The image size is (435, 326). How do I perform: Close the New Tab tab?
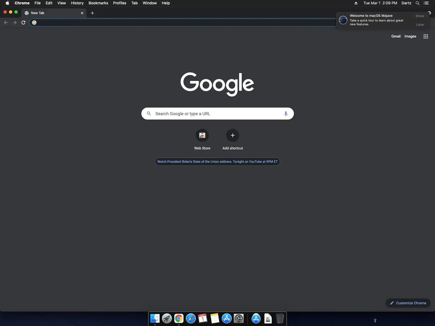coord(82,13)
